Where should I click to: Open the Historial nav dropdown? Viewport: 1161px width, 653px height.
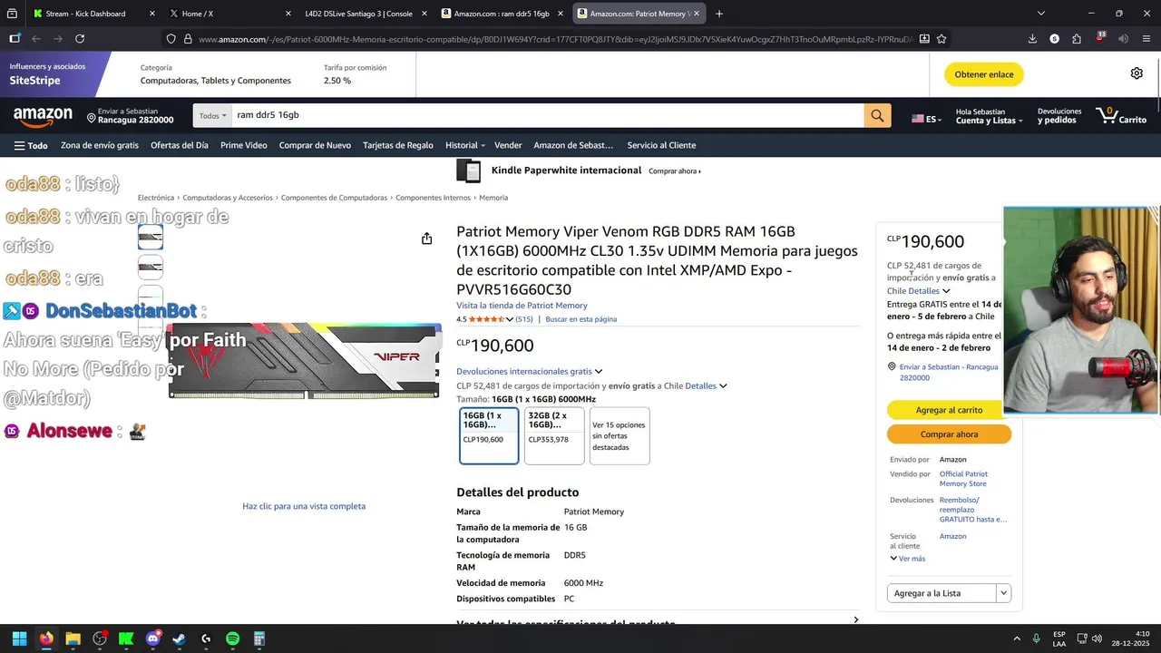(464, 145)
